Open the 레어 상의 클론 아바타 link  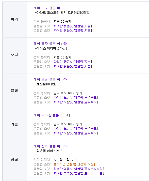coord(50,146)
